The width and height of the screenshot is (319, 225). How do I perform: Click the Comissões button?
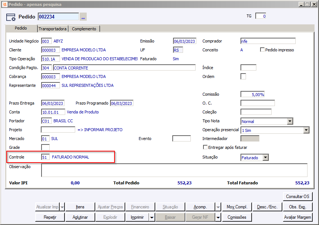coord(237,217)
